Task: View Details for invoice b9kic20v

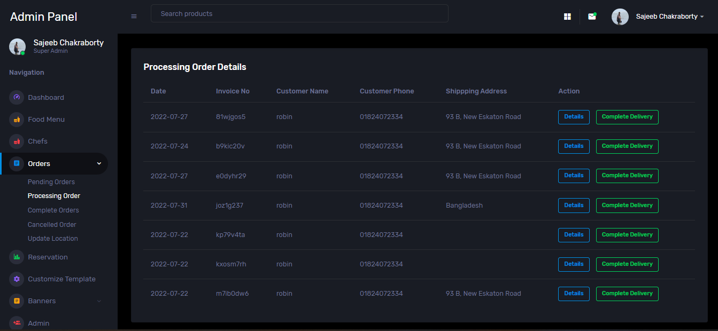Action: pos(574,146)
